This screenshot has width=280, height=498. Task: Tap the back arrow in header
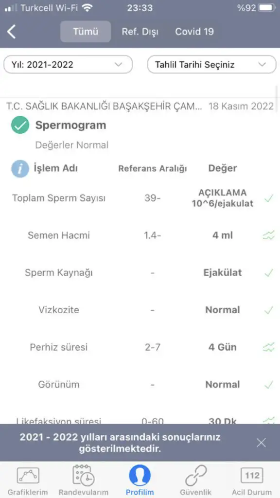click(x=12, y=32)
